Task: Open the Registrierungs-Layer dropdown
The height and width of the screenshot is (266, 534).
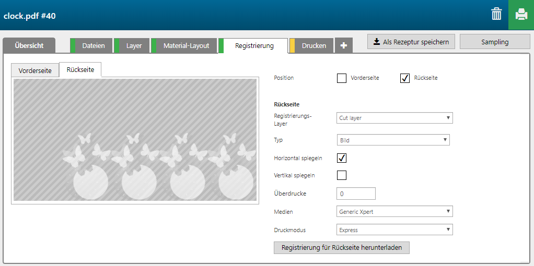Action: pos(394,118)
